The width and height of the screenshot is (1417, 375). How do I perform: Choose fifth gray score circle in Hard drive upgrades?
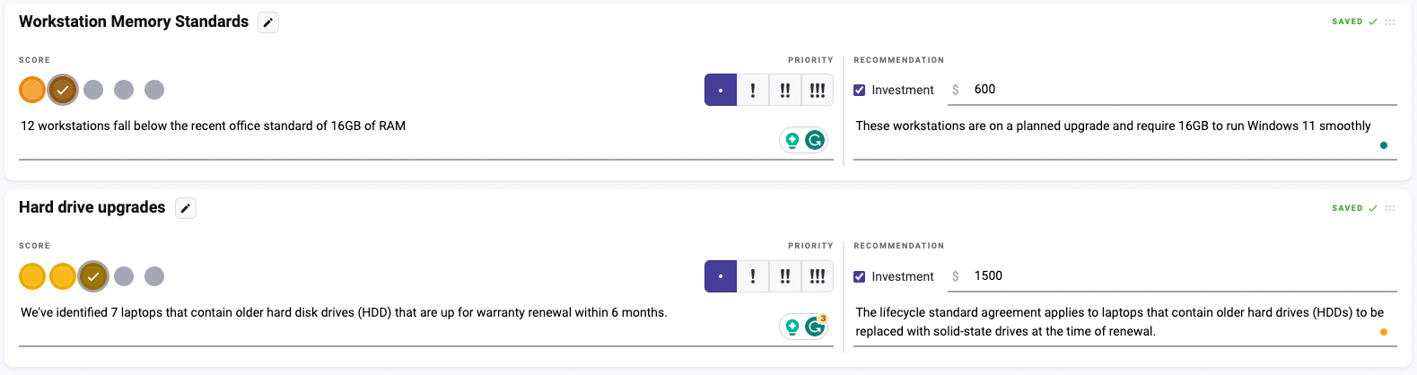pyautogui.click(x=154, y=276)
